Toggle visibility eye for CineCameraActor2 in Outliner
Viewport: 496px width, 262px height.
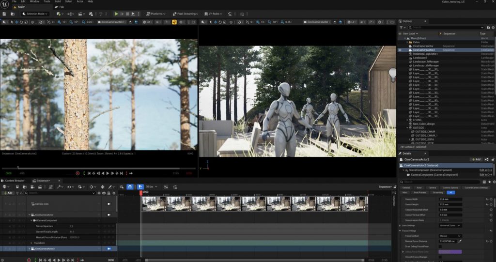(x=400, y=50)
